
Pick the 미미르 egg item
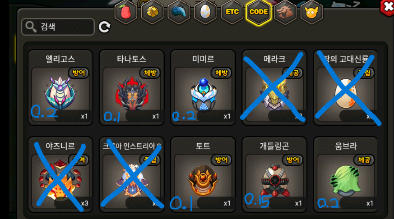tap(203, 87)
